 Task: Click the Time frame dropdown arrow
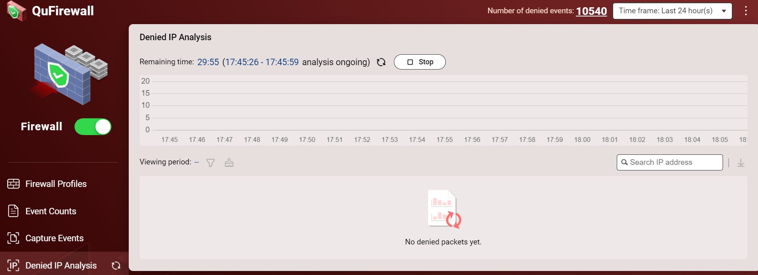724,11
